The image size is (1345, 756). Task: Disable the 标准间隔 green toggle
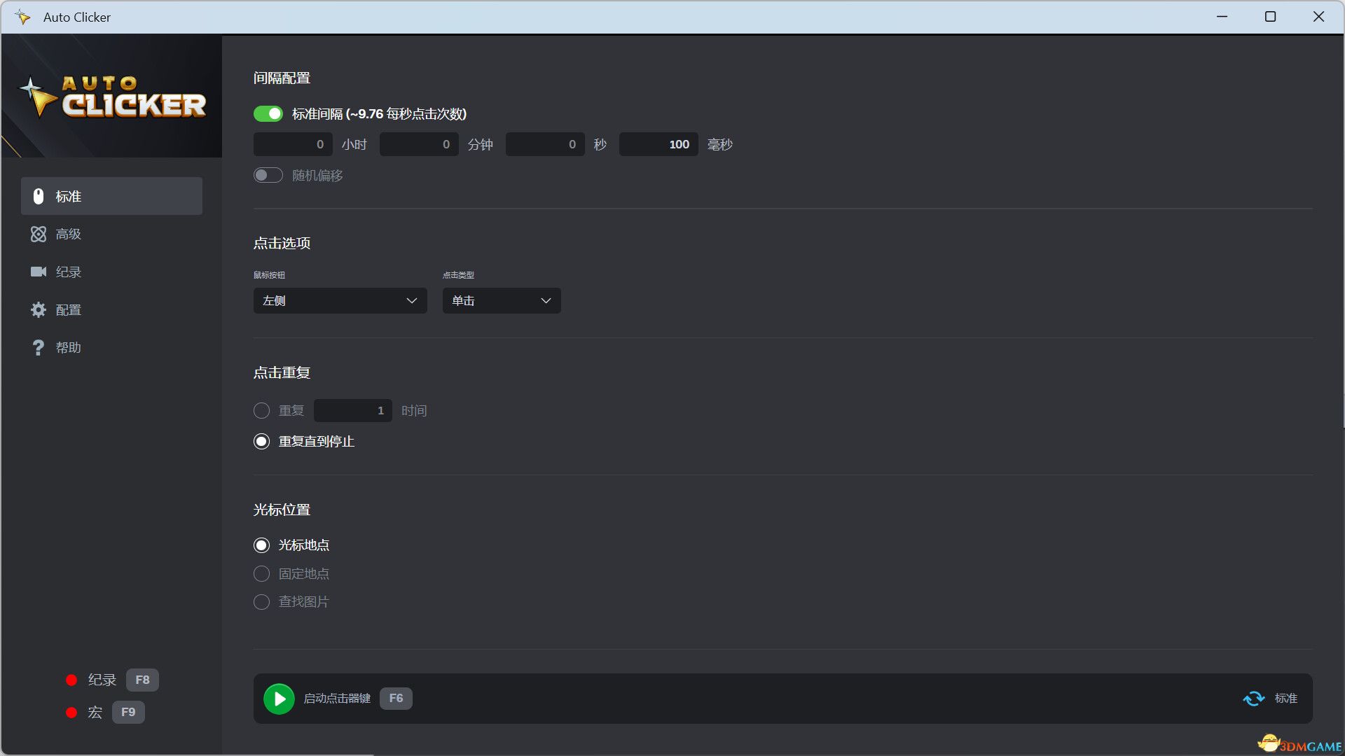coord(268,114)
